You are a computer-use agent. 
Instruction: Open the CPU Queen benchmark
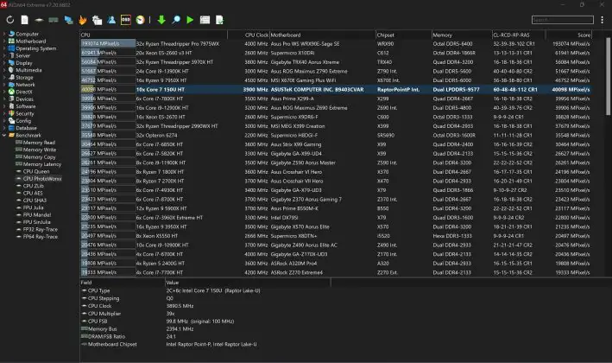tap(36, 171)
